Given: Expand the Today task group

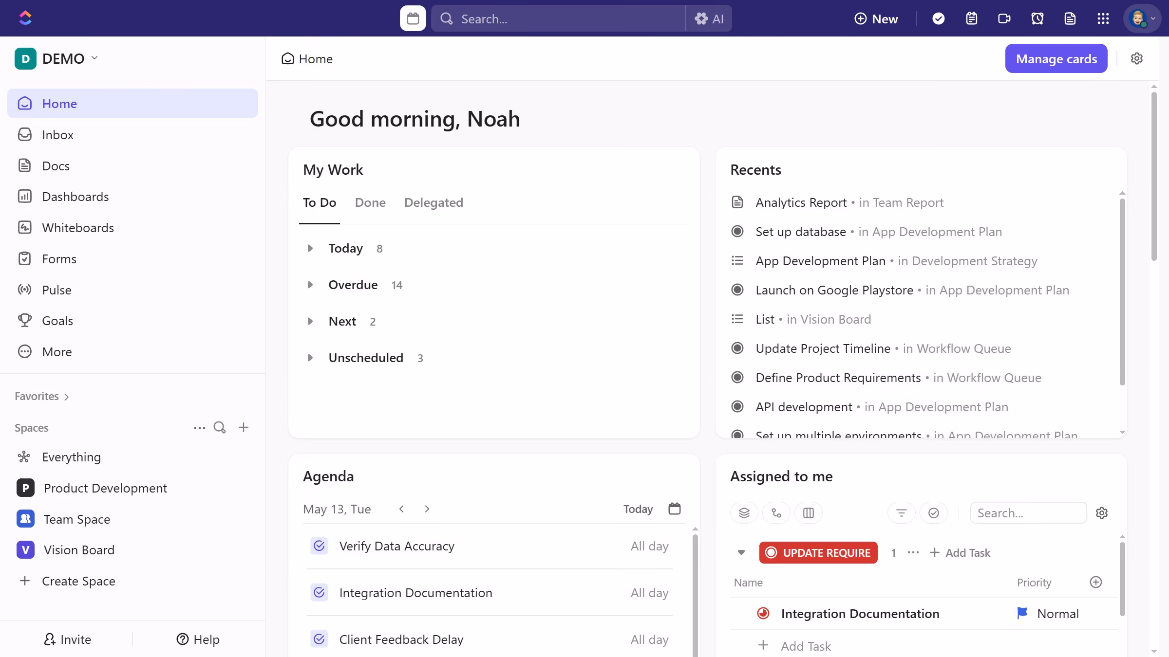Looking at the screenshot, I should point(310,248).
